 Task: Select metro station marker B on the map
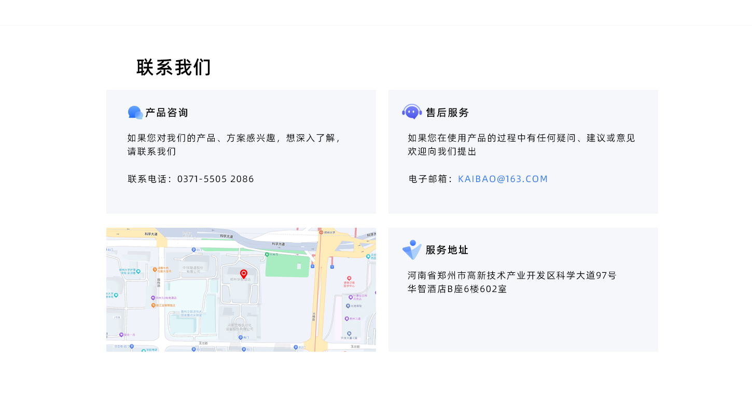point(312,267)
